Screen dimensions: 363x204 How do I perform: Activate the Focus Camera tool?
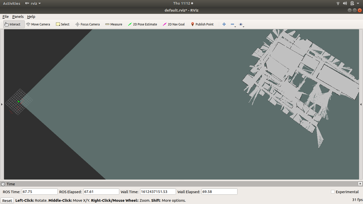[87, 24]
